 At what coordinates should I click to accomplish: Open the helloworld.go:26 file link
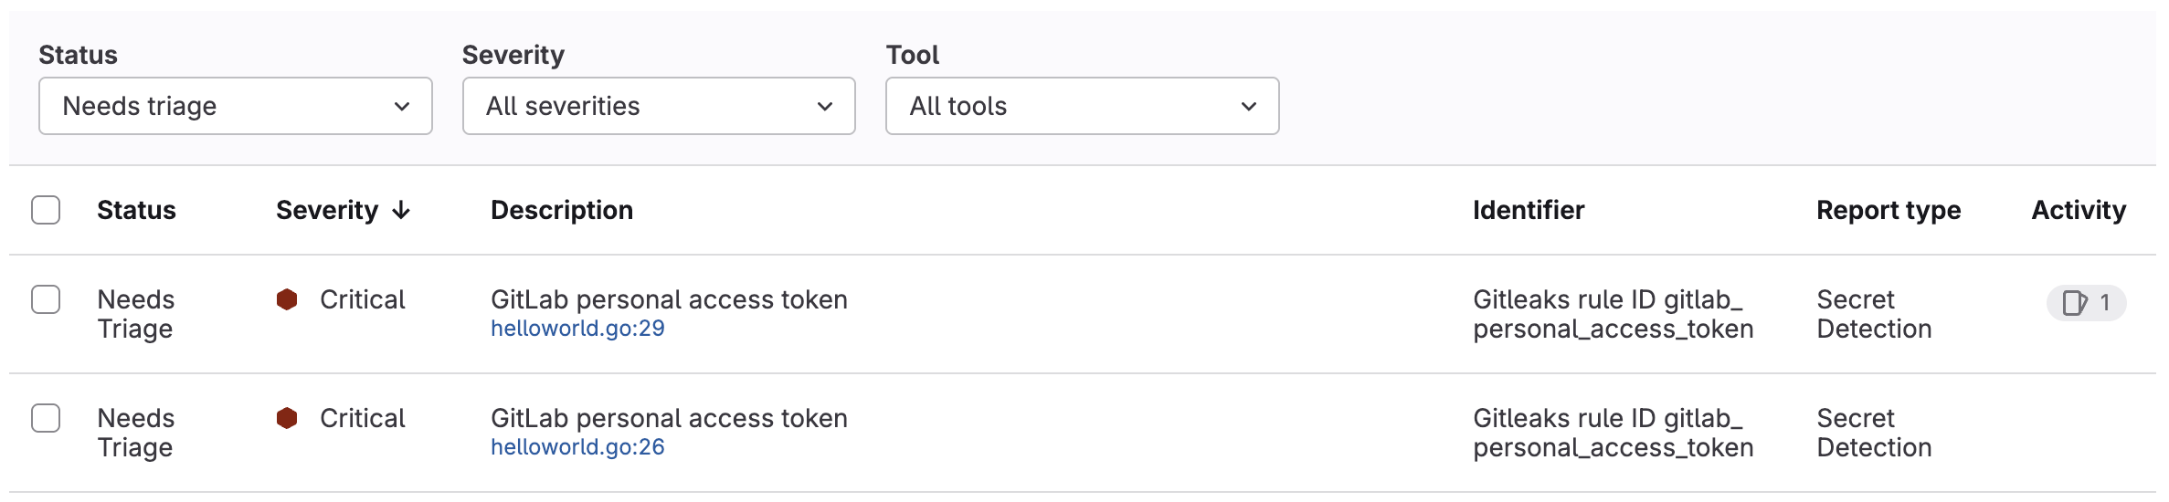coord(577,447)
